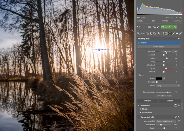Select the horizon alignment tool
This screenshot has height=131, width=184.
pyautogui.click(x=166, y=33)
